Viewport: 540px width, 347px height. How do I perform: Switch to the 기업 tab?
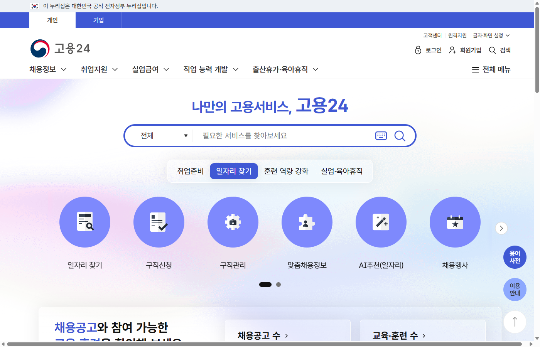click(98, 20)
